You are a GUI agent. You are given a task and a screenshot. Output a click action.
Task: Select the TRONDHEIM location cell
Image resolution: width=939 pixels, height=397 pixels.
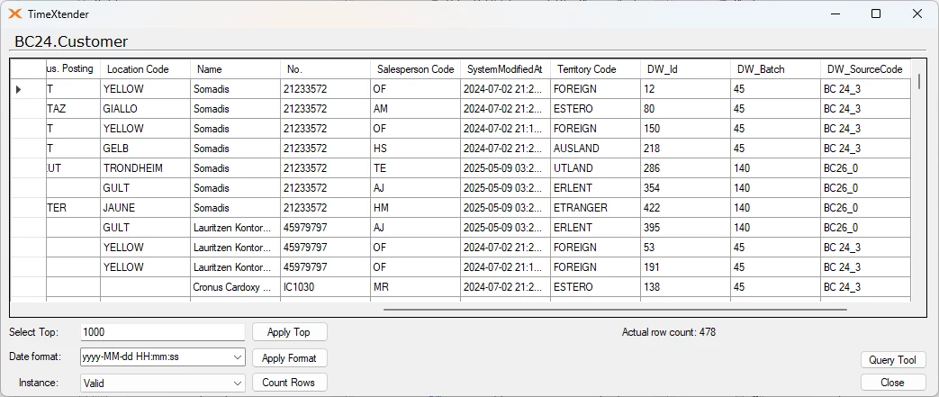(x=146, y=168)
